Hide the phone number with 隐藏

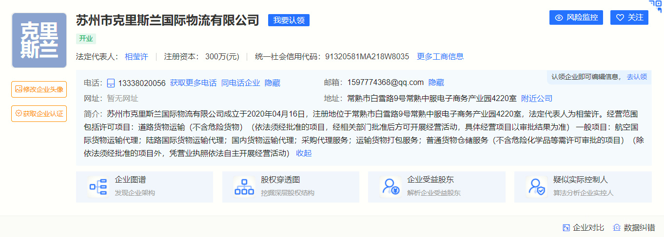click(x=273, y=83)
